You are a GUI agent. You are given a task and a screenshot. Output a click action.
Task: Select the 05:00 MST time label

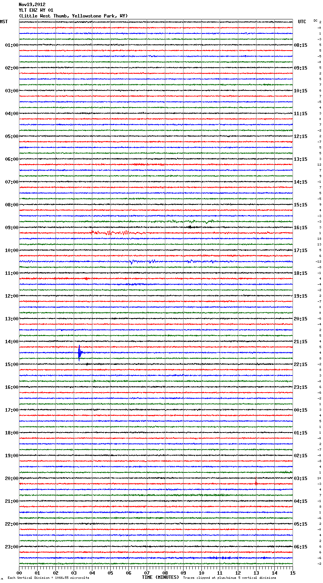(x=12, y=136)
